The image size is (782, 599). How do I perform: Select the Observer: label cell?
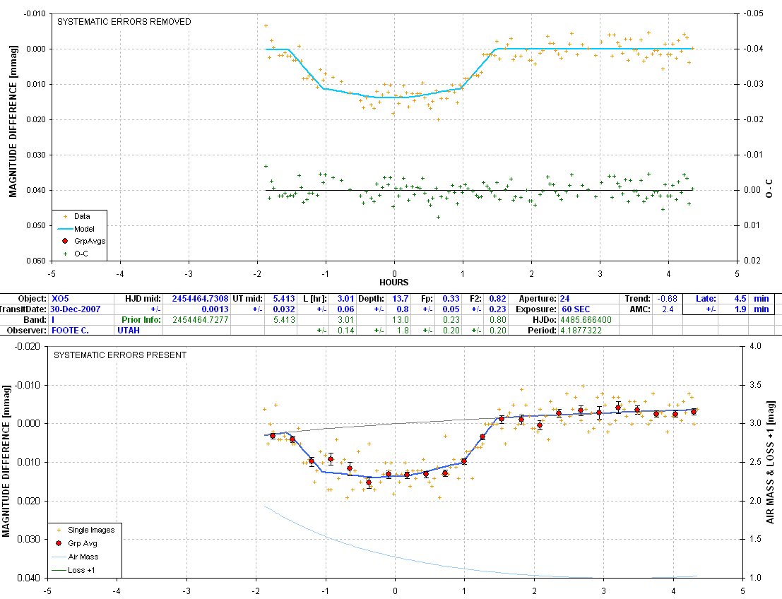click(27, 330)
